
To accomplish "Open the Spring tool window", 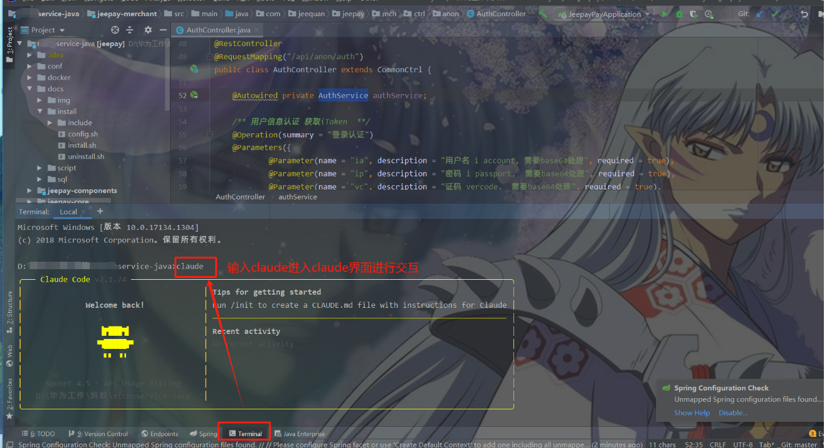I will [x=204, y=434].
